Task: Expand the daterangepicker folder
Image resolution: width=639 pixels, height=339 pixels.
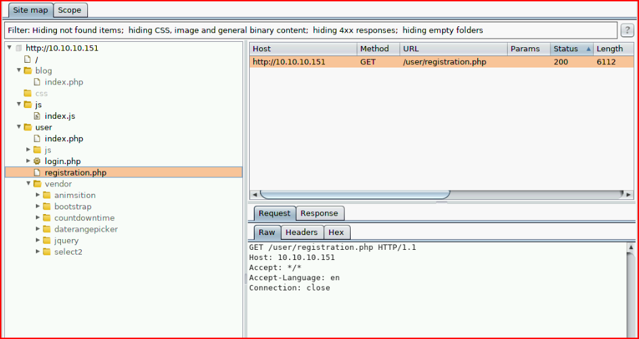Action: click(38, 229)
